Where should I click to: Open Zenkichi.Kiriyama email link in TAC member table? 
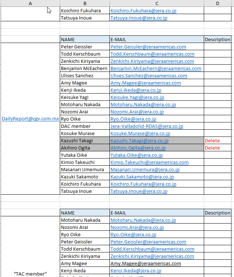tap(152, 256)
